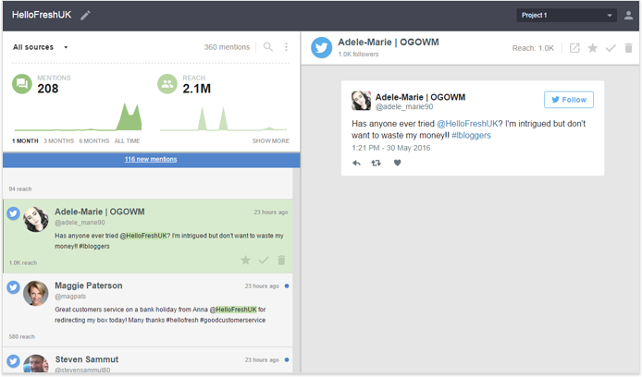The width and height of the screenshot is (642, 377).
Task: Open the #lbloggers hashtag link
Action: coord(471,136)
